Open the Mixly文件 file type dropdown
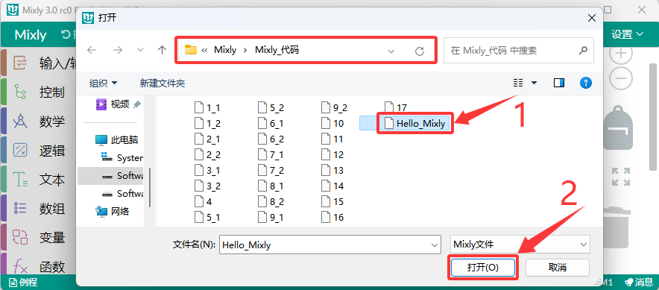 click(x=520, y=245)
